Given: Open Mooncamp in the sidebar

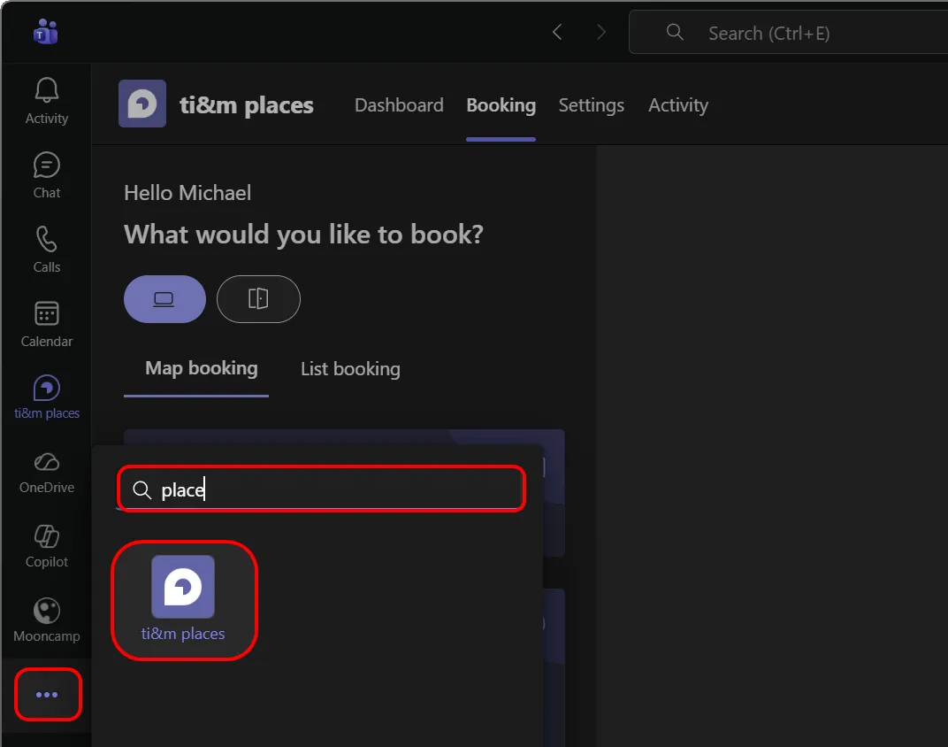Looking at the screenshot, I should [x=47, y=620].
